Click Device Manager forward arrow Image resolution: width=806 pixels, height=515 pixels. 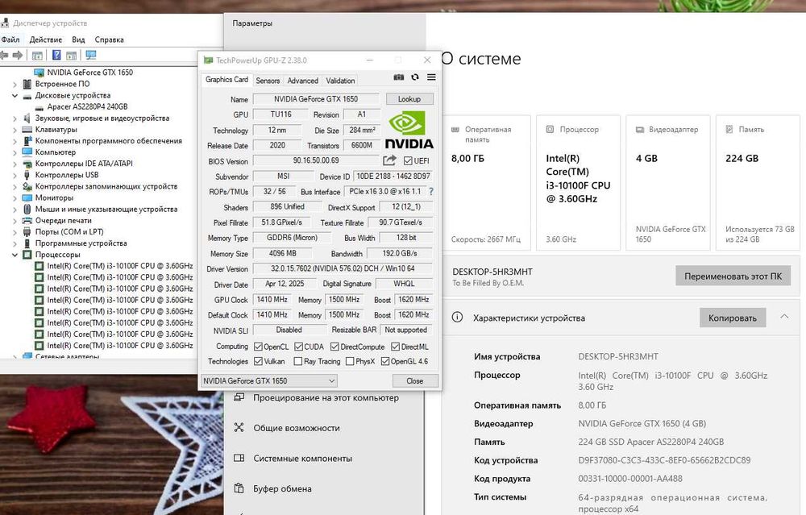18,55
